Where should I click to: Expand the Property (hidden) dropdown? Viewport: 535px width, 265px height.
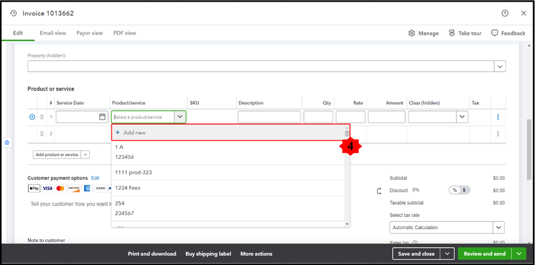tap(500, 66)
